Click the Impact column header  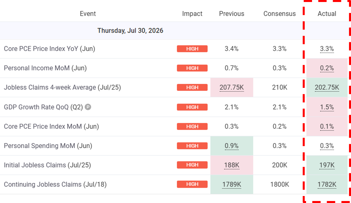[x=192, y=14]
